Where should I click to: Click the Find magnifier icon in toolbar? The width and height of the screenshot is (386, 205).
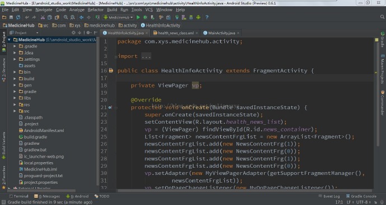click(65, 17)
